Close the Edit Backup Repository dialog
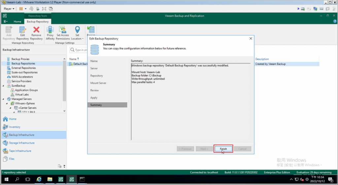The height and width of the screenshot is (185, 338). [251, 39]
